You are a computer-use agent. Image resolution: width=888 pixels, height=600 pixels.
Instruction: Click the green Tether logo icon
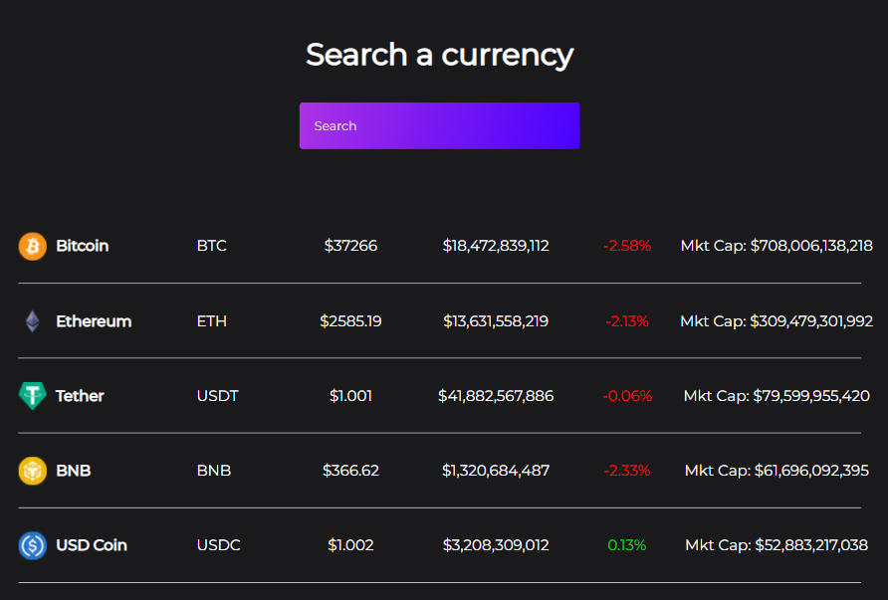33,396
